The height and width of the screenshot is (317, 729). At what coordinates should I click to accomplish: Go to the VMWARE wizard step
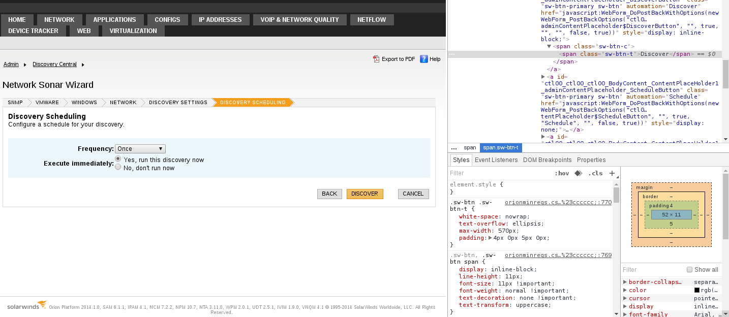click(x=47, y=103)
